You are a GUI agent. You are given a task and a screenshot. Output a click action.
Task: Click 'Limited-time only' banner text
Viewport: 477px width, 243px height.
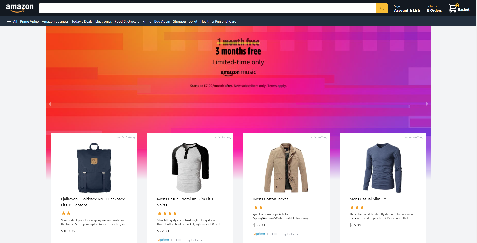[x=238, y=62]
